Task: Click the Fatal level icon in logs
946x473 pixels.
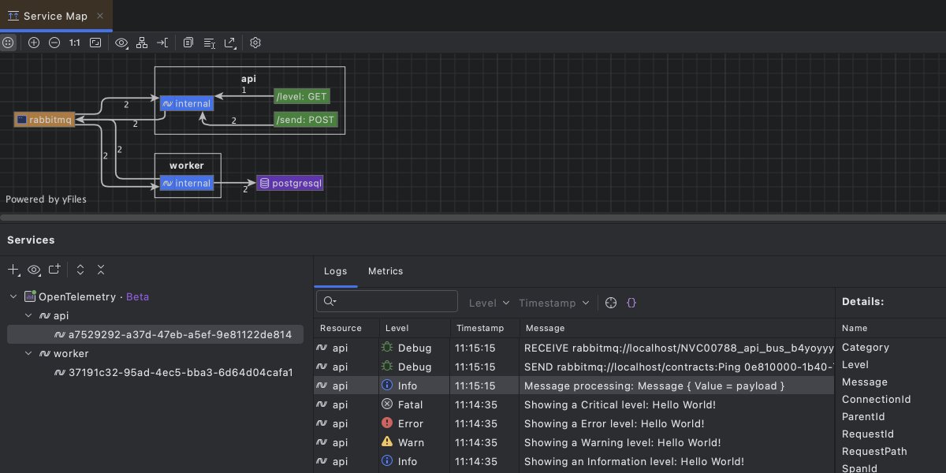Action: [387, 404]
